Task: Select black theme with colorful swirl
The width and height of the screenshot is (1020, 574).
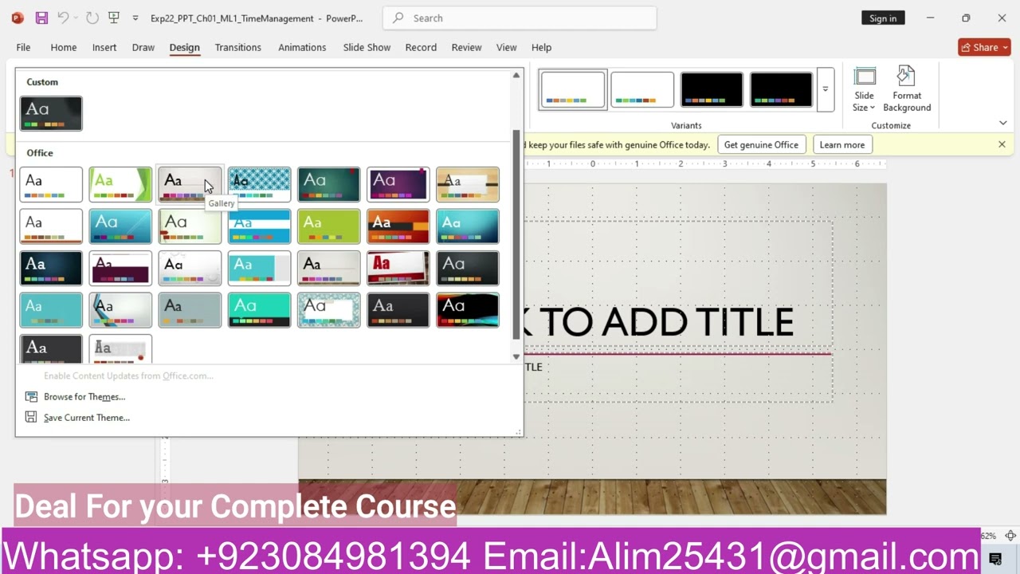Action: [467, 310]
